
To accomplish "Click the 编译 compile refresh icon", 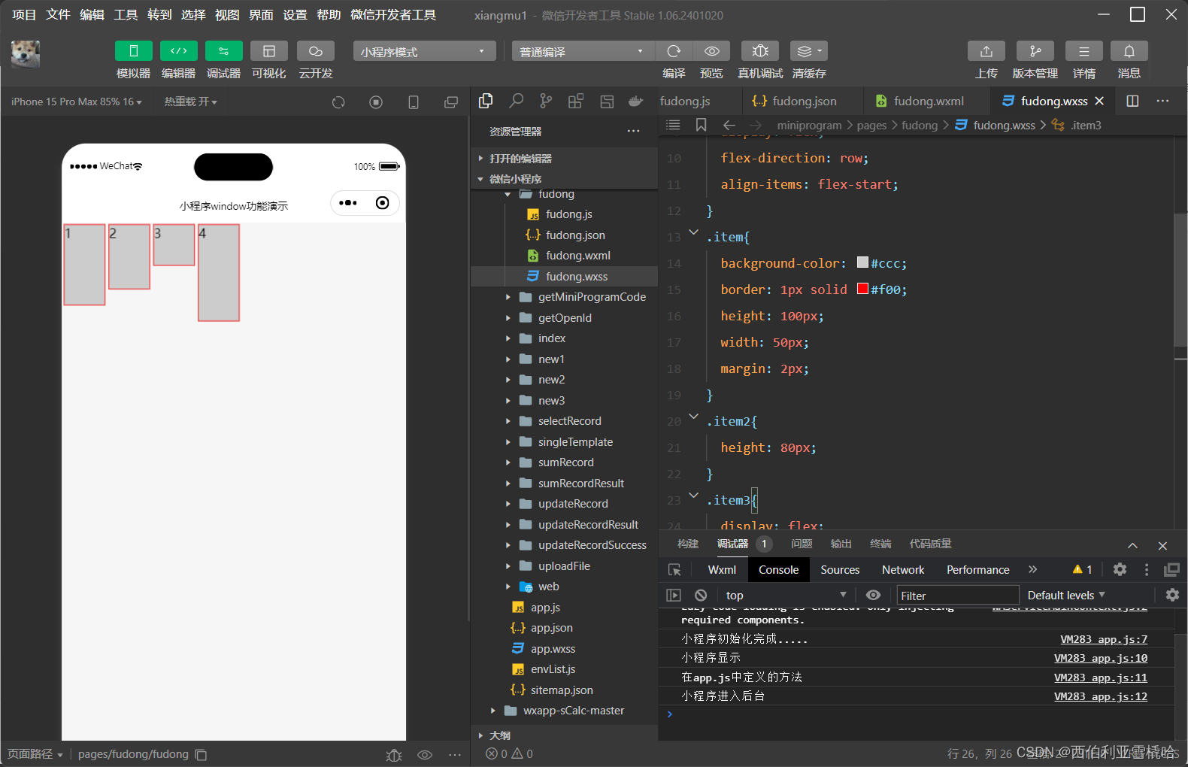I will click(x=674, y=51).
